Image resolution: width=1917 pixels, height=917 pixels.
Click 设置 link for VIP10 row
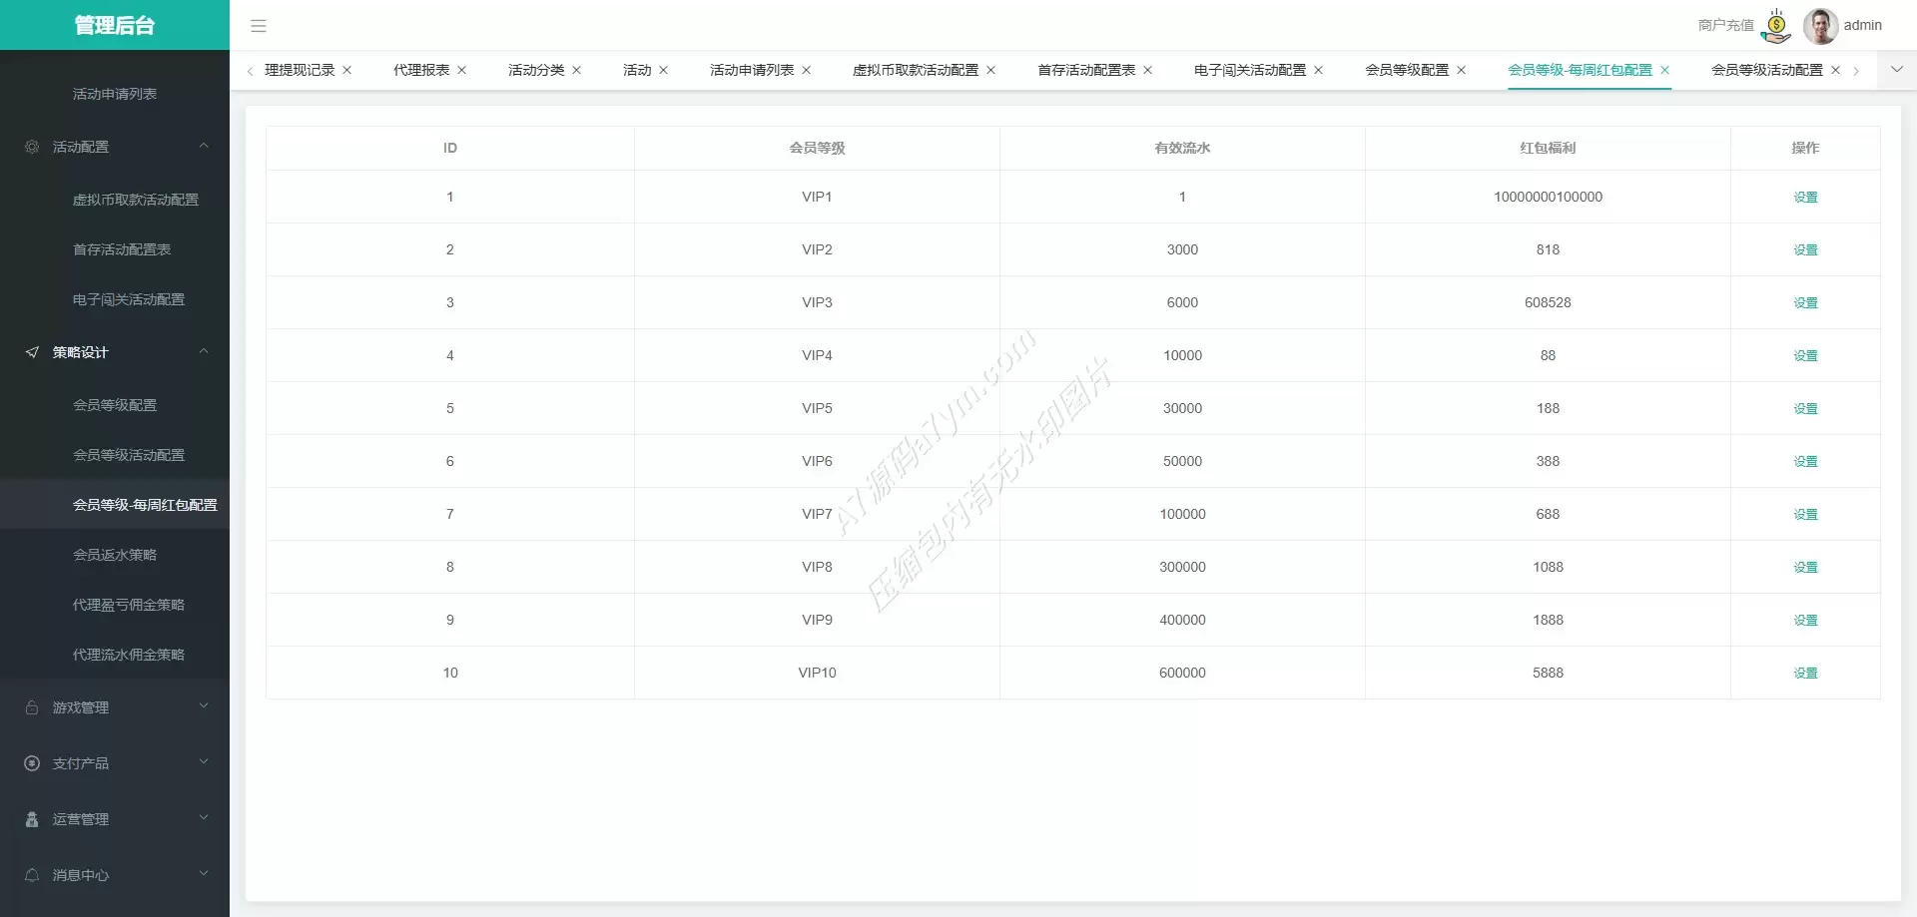1805,674
